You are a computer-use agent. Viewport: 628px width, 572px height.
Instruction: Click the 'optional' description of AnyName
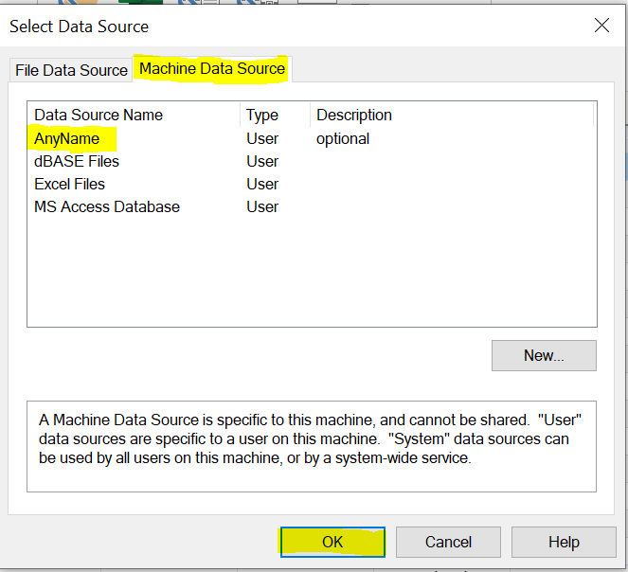pyautogui.click(x=343, y=139)
